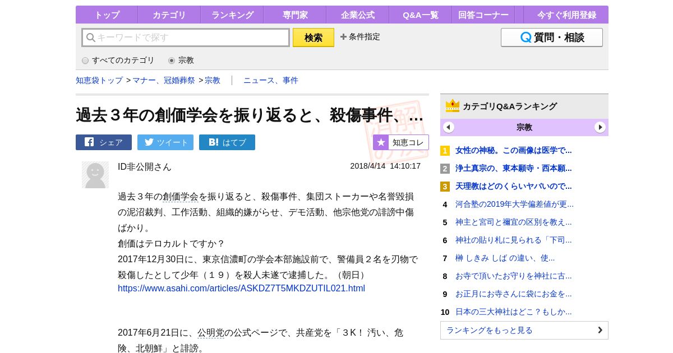Open rank 2 浄土真宗 question

[x=514, y=168]
